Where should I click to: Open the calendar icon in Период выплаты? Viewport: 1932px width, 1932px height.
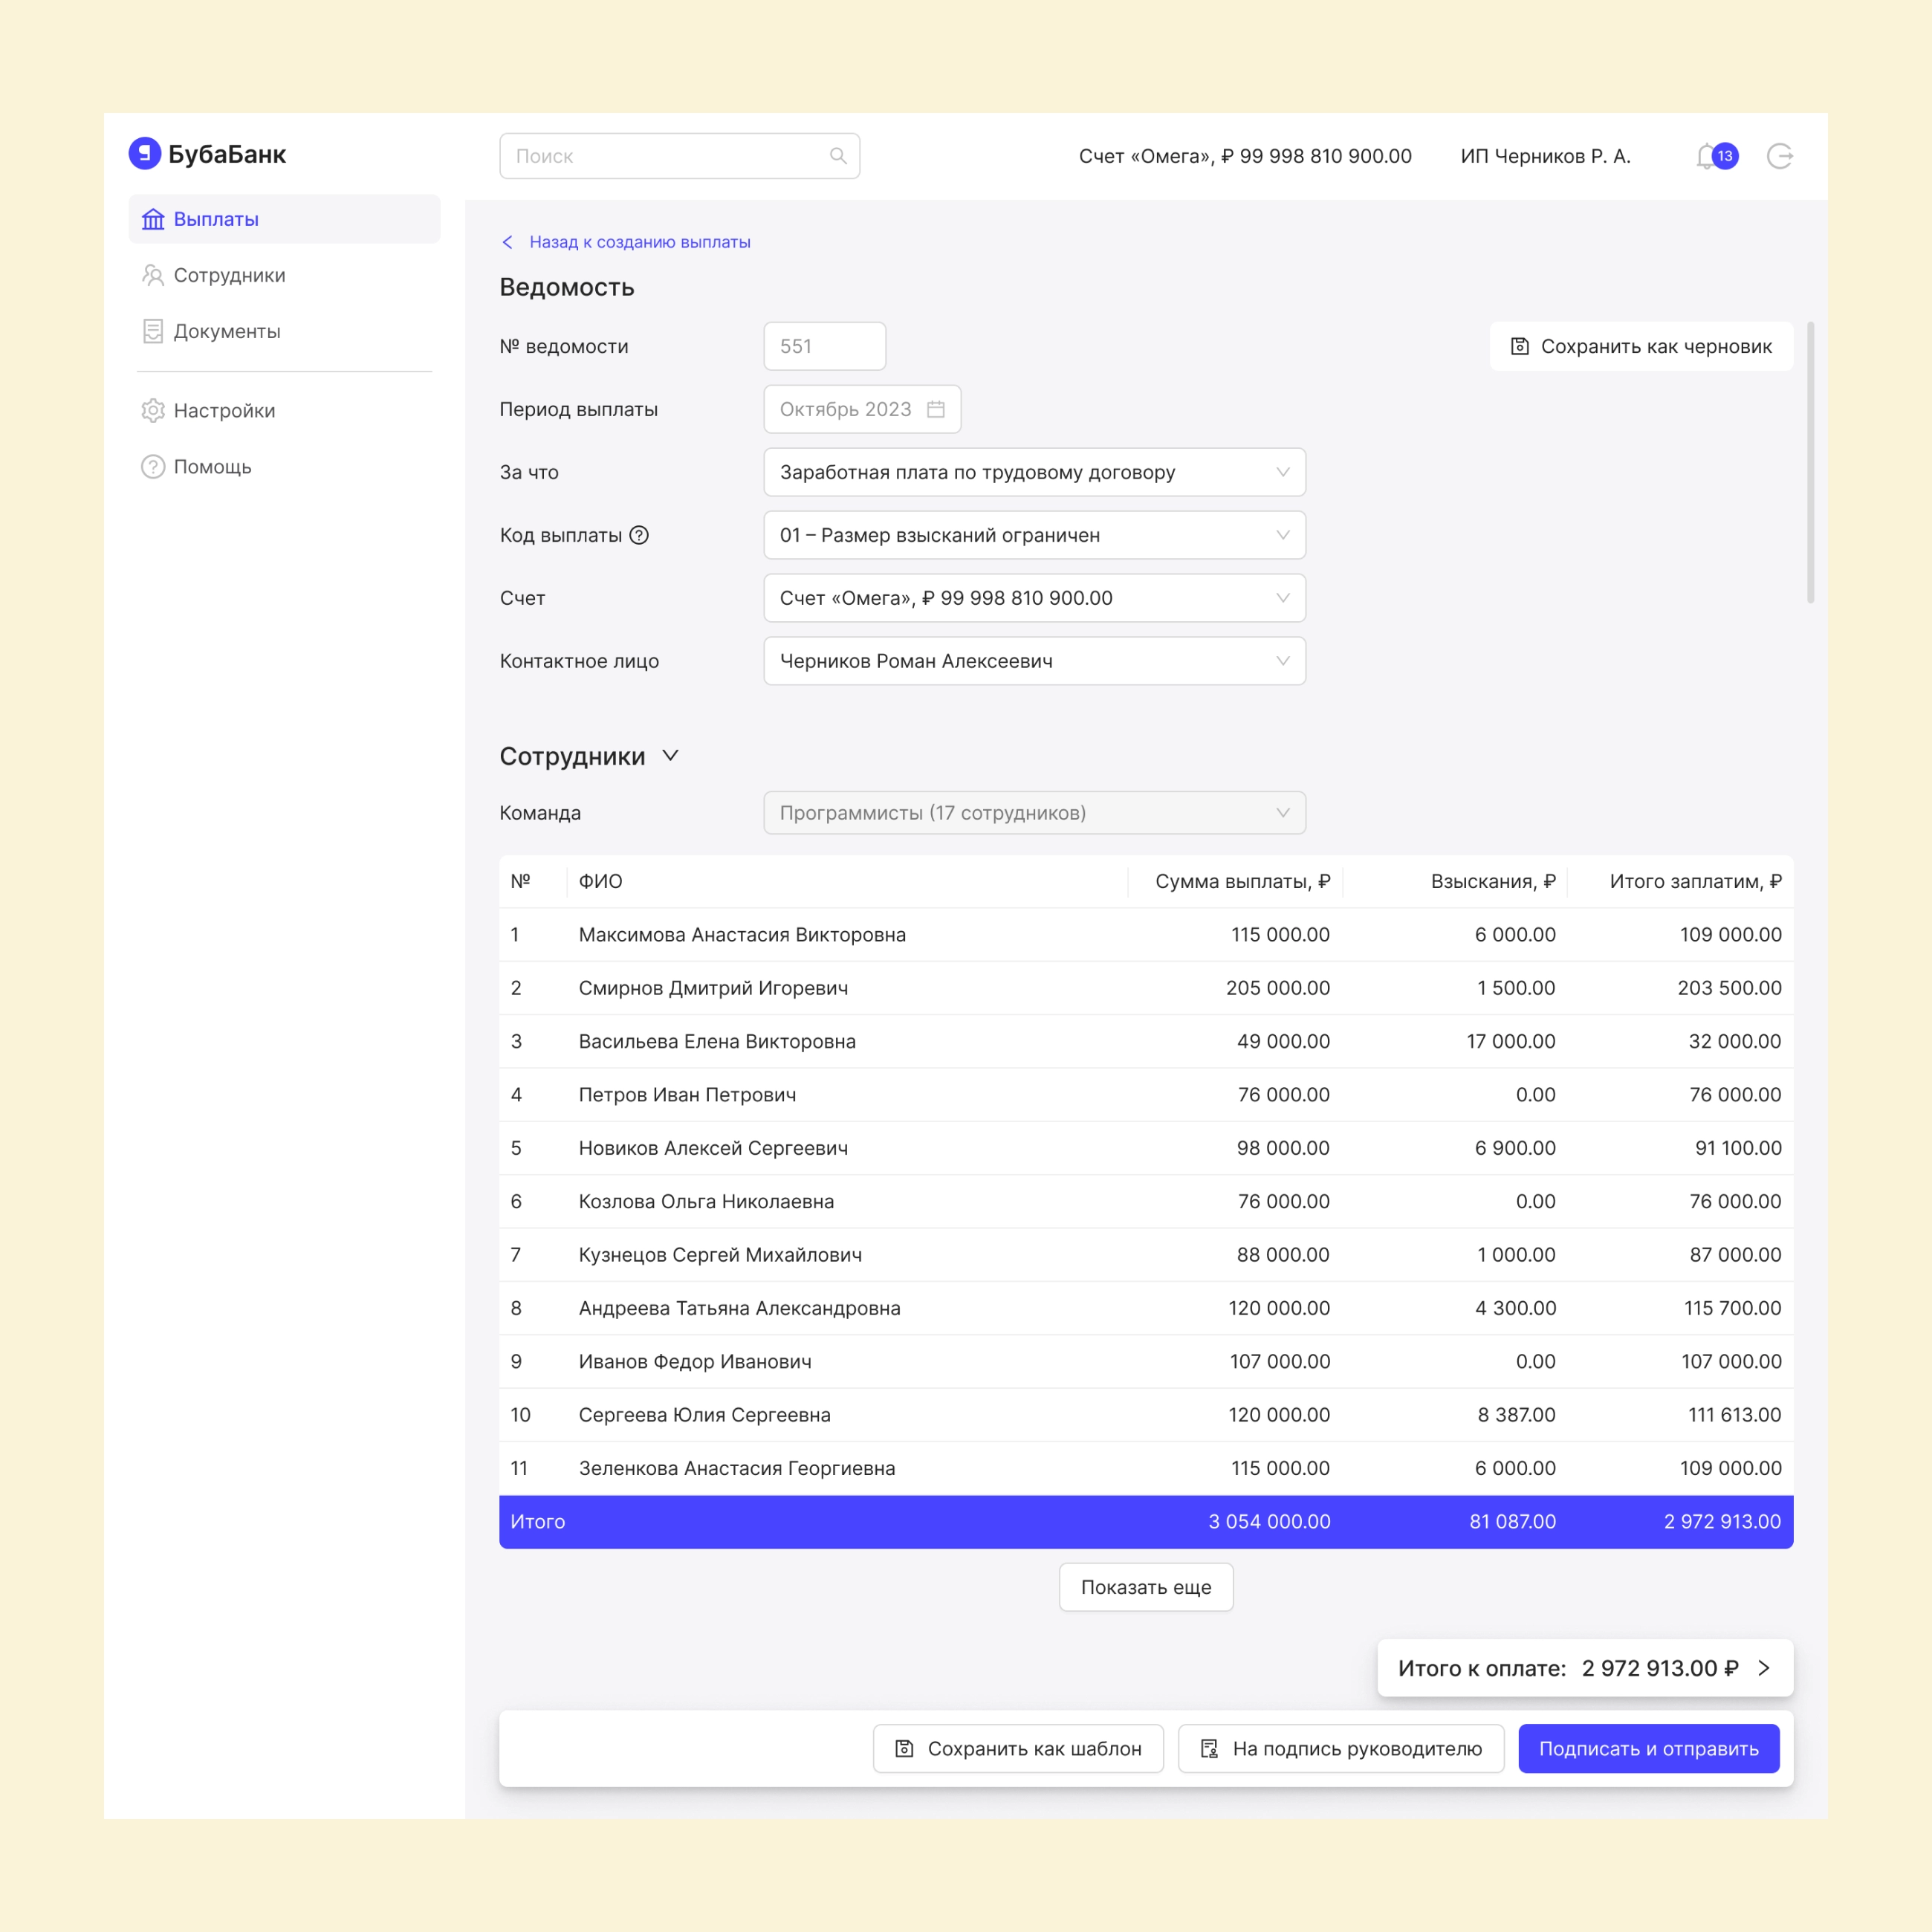[x=936, y=409]
